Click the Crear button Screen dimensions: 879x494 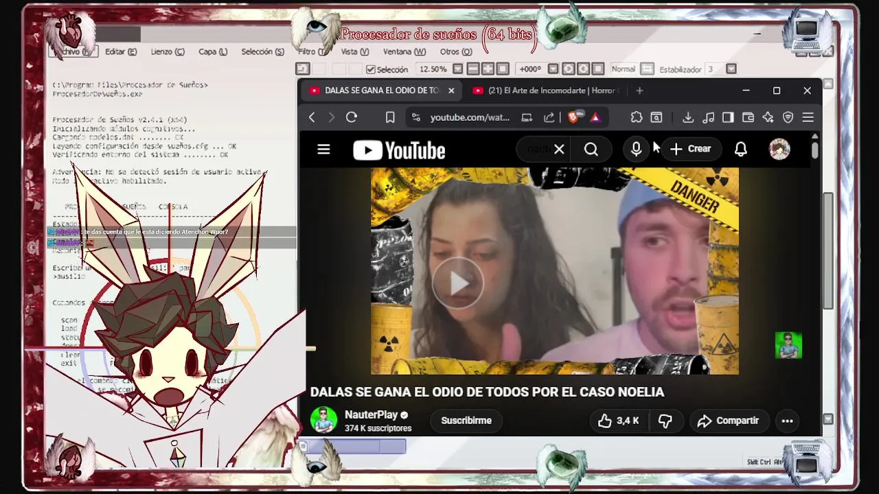(690, 149)
